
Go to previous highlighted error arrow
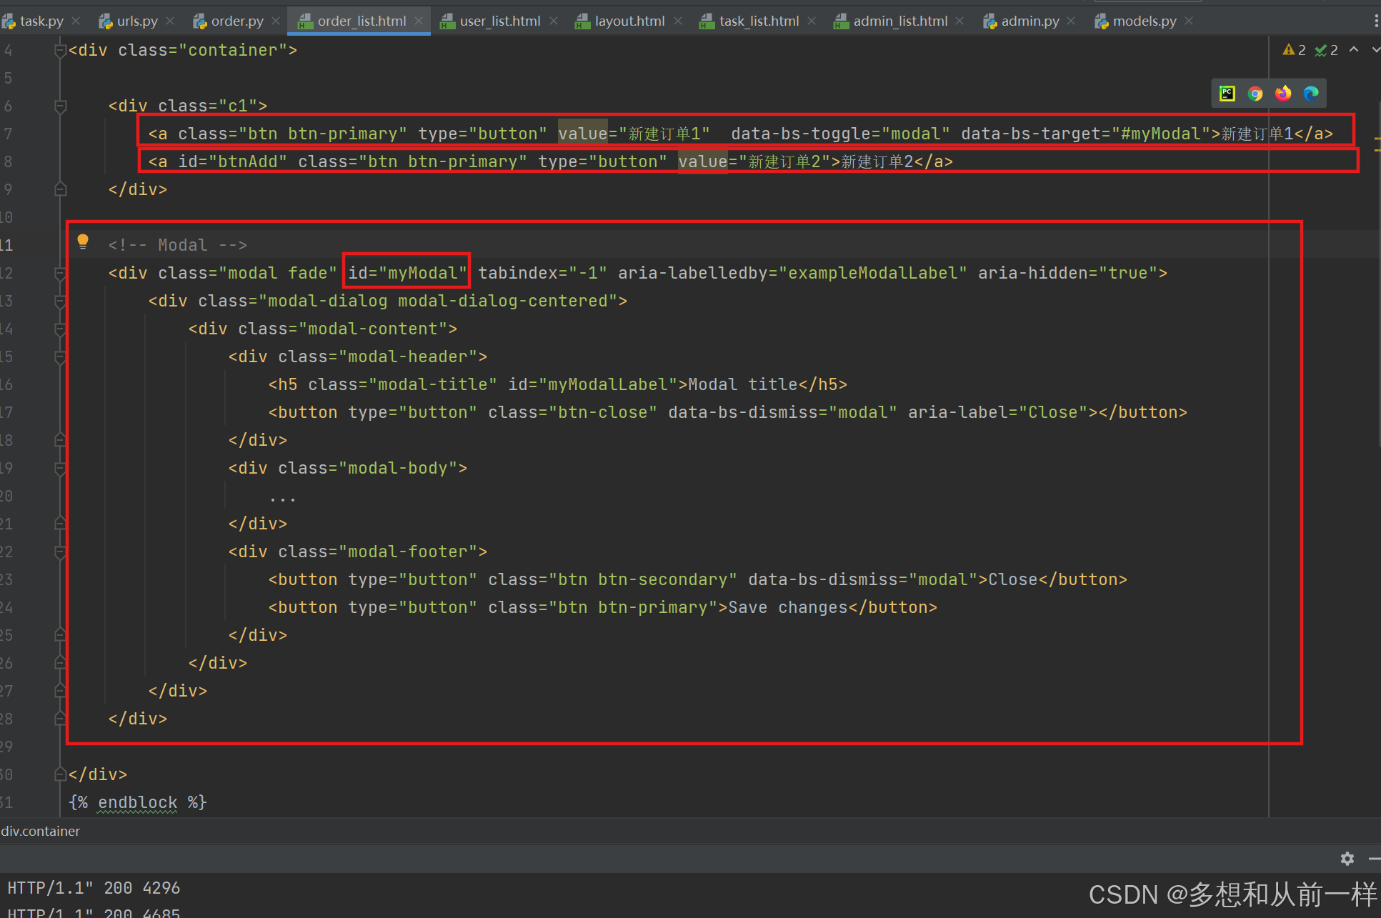[1354, 50]
